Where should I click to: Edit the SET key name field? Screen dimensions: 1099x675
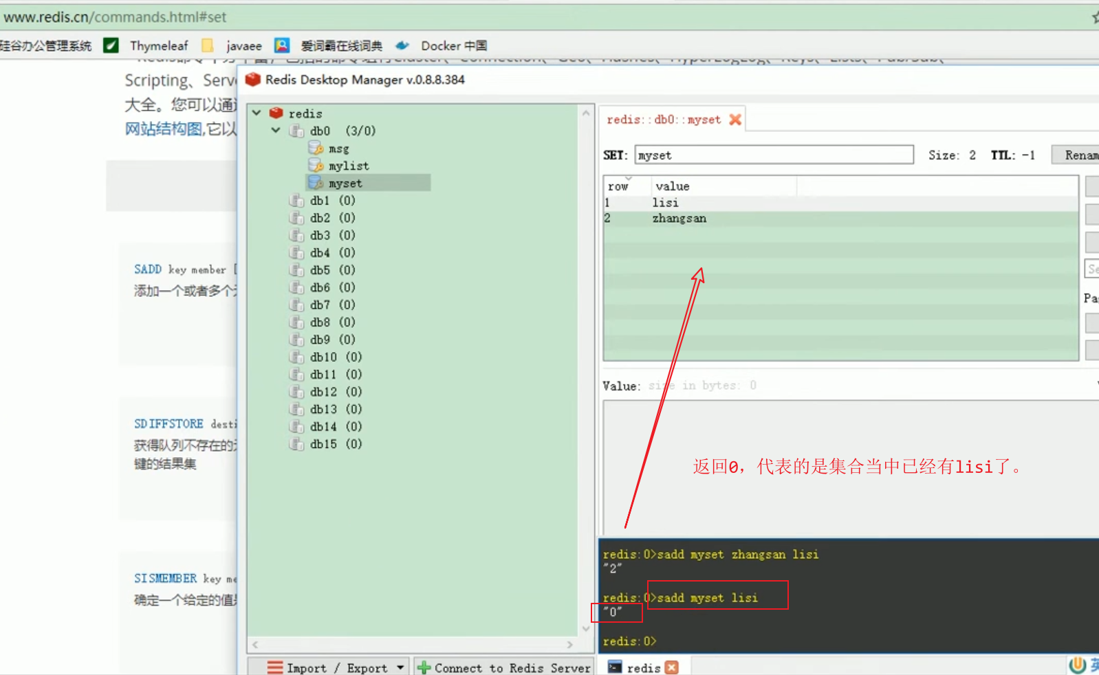point(774,155)
